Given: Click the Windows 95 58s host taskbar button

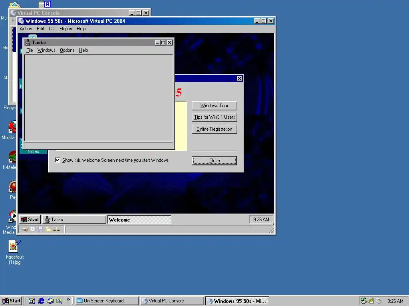Looking at the screenshot, I should click(x=237, y=301).
